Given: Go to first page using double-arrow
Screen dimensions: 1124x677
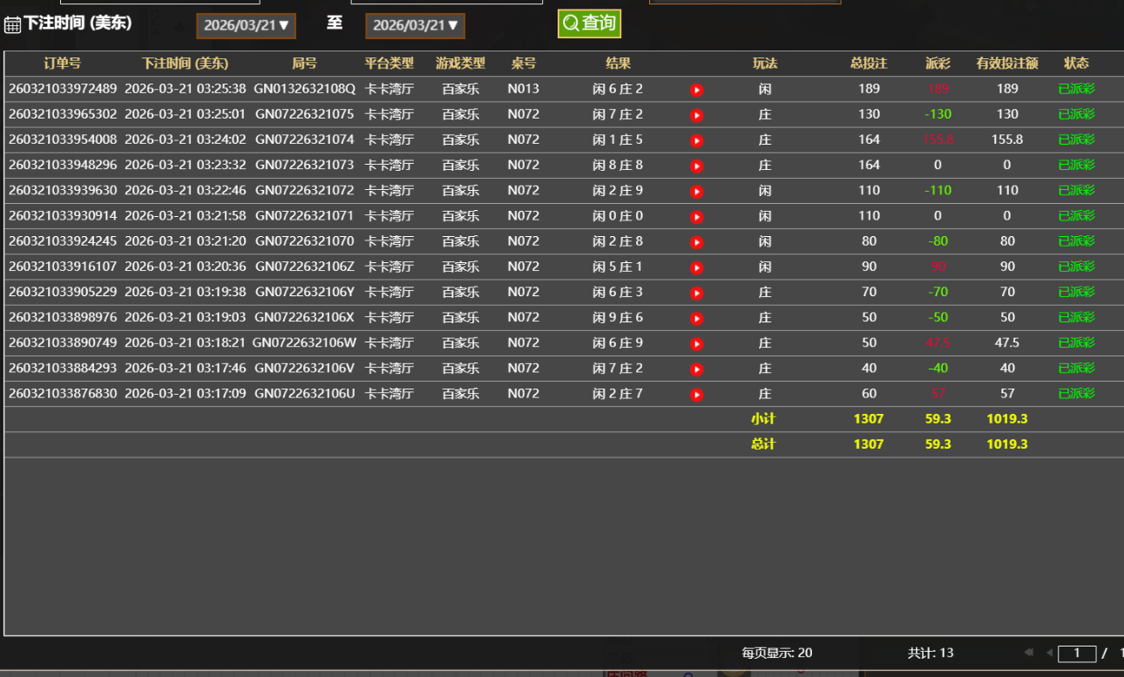Looking at the screenshot, I should 1028,653.
